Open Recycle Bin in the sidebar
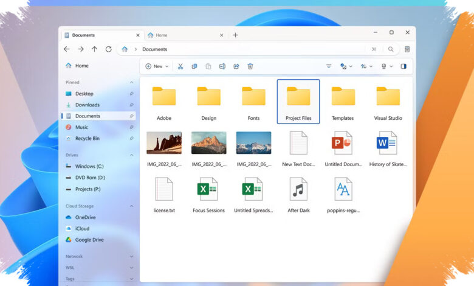The image size is (474, 286). point(98,138)
